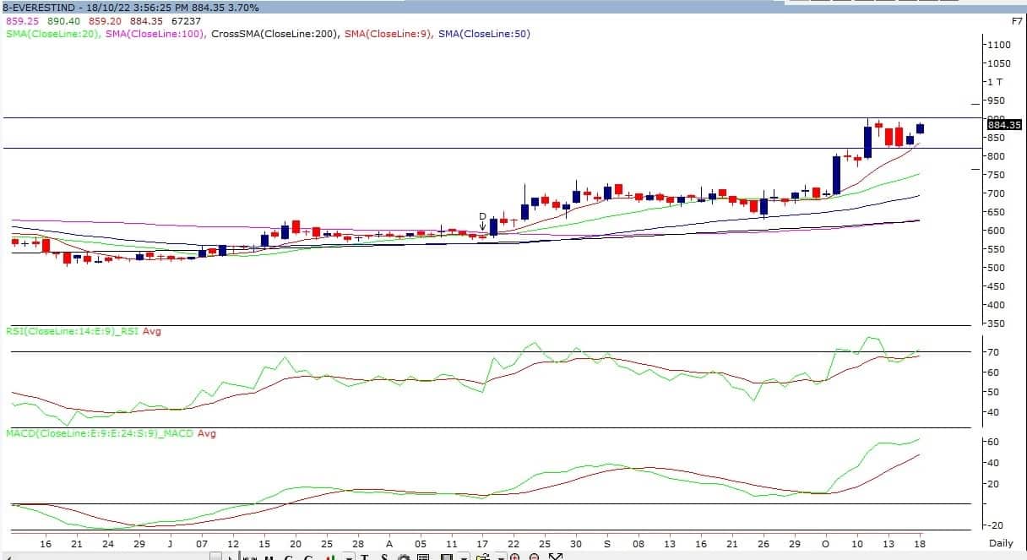Open dropdown arrow beside the square icon
The height and width of the screenshot is (560, 1027).
point(464,557)
